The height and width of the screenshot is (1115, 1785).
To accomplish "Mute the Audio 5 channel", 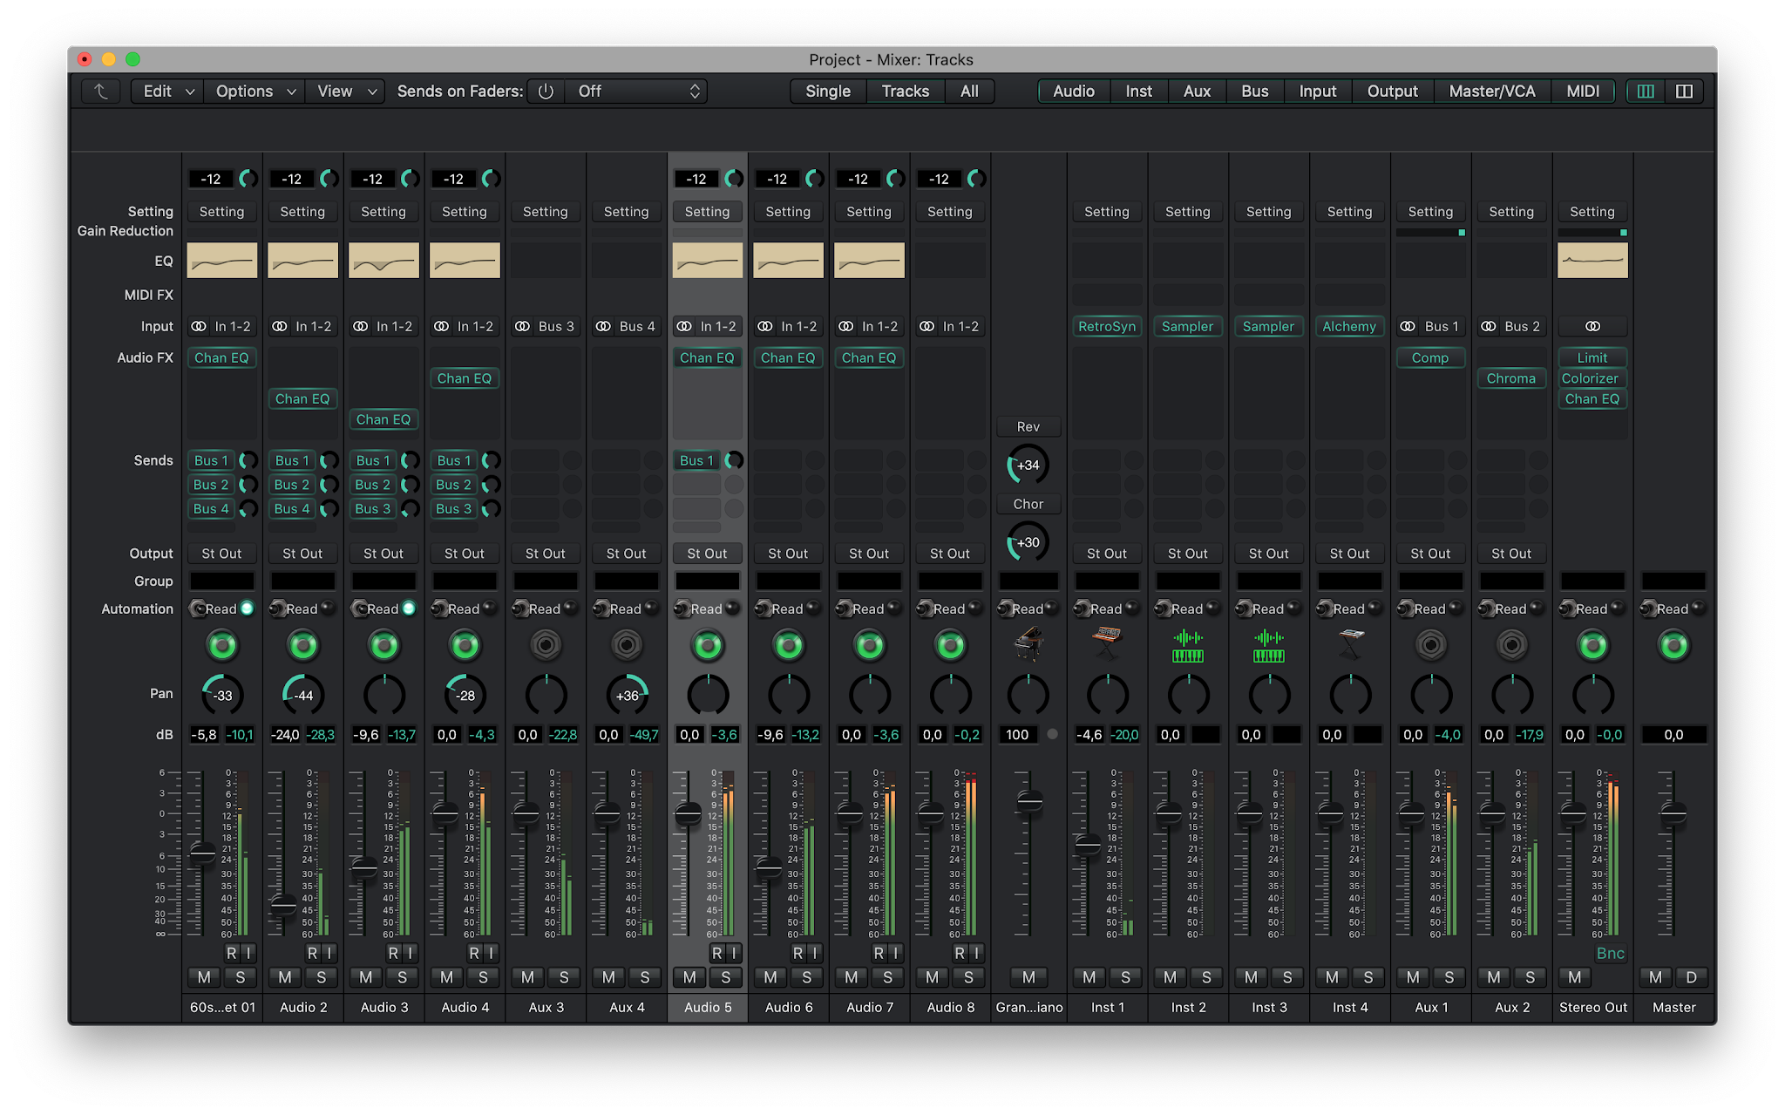I will tap(689, 977).
